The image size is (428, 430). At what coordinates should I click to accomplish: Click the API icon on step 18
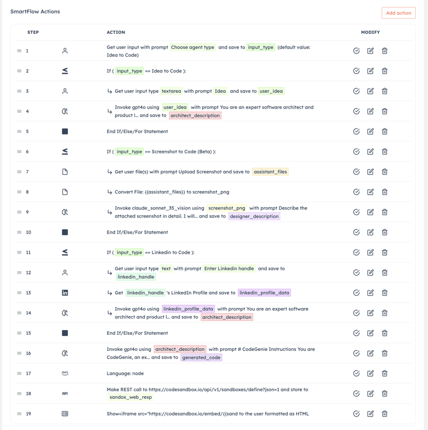coord(65,394)
